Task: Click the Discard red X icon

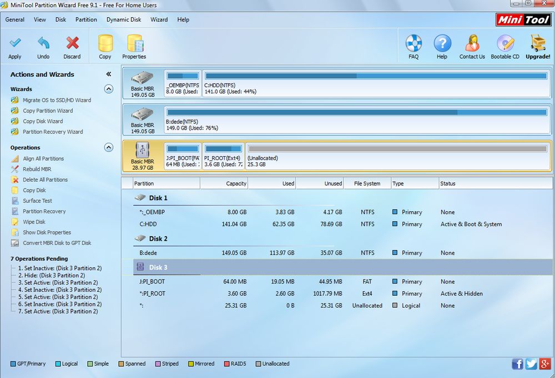Action: point(72,43)
